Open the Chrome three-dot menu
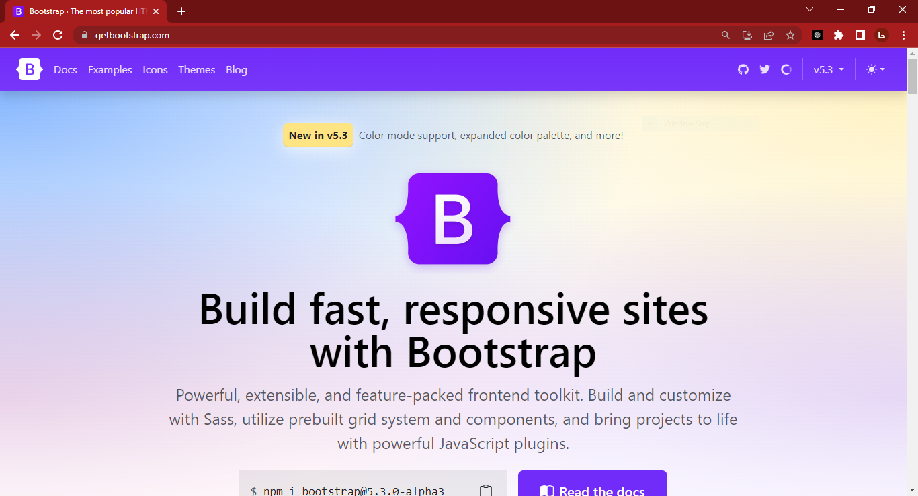The width and height of the screenshot is (918, 496). pyautogui.click(x=904, y=35)
